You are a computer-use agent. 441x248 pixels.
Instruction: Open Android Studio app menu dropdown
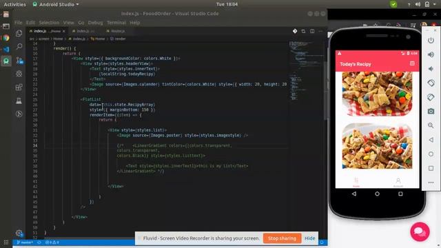(x=56, y=4)
